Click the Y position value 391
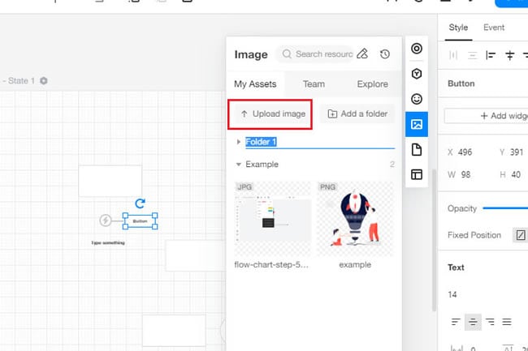The width and height of the screenshot is (528, 351). pos(516,152)
